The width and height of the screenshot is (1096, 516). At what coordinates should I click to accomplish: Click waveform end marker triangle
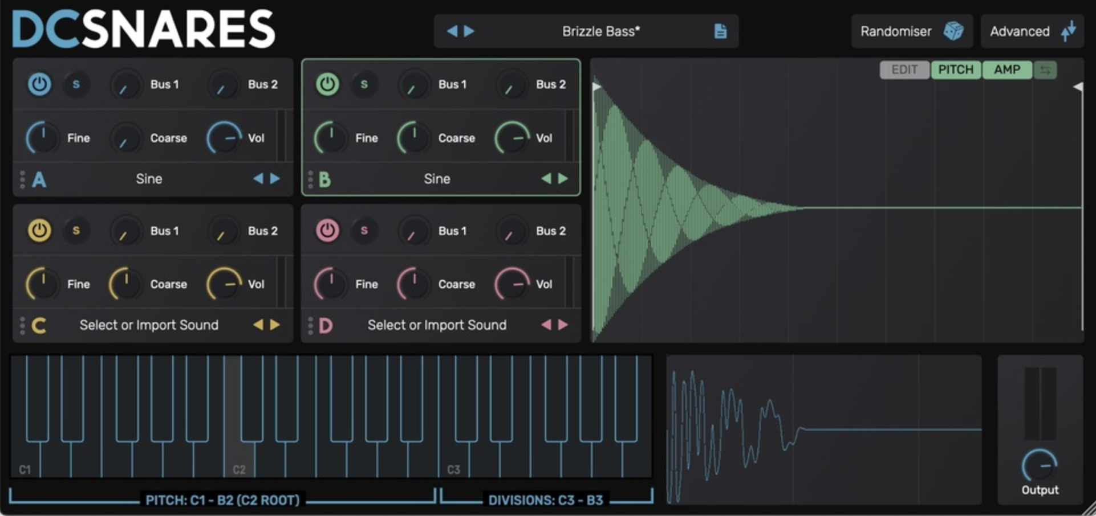1078,87
